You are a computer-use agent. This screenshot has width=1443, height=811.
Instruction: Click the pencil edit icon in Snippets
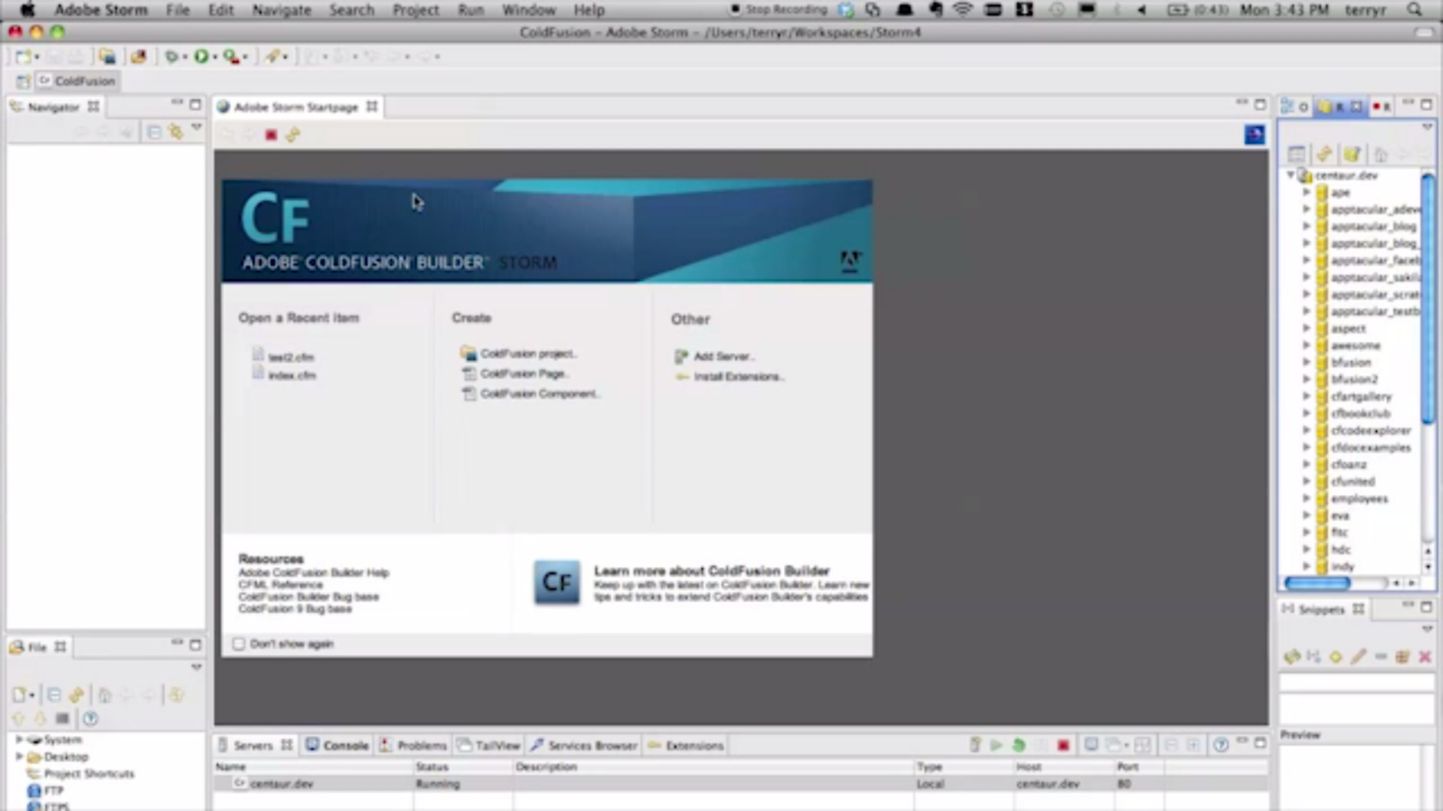click(x=1358, y=657)
